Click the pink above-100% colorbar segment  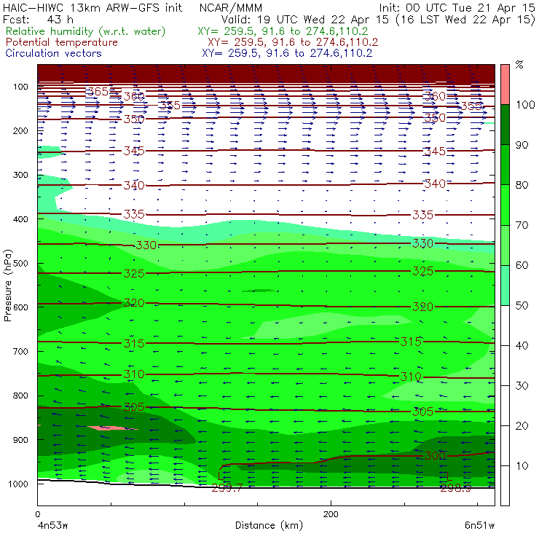505,84
